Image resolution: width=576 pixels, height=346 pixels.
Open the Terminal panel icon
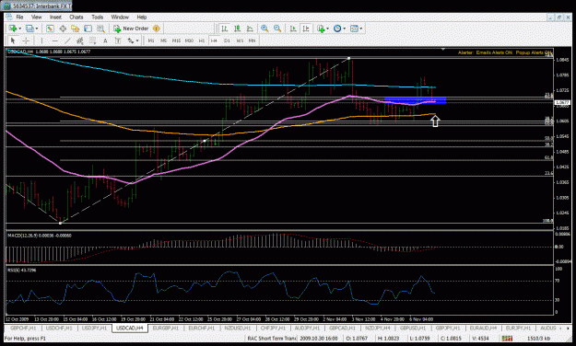88,29
